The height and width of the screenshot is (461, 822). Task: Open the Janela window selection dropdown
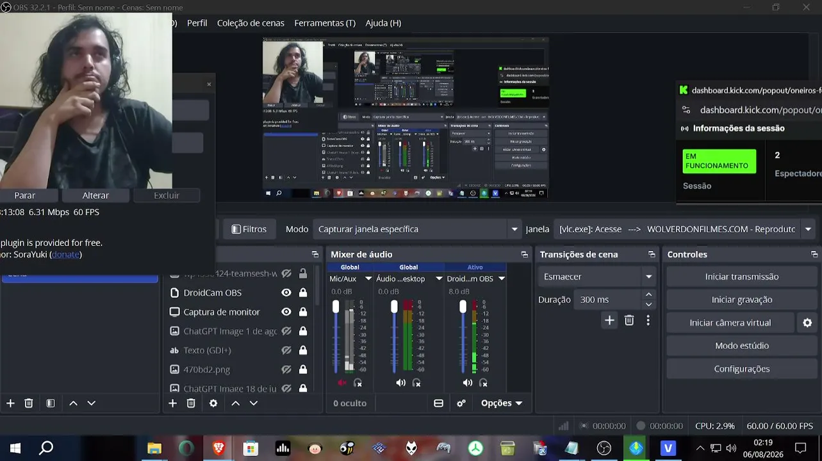684,229
